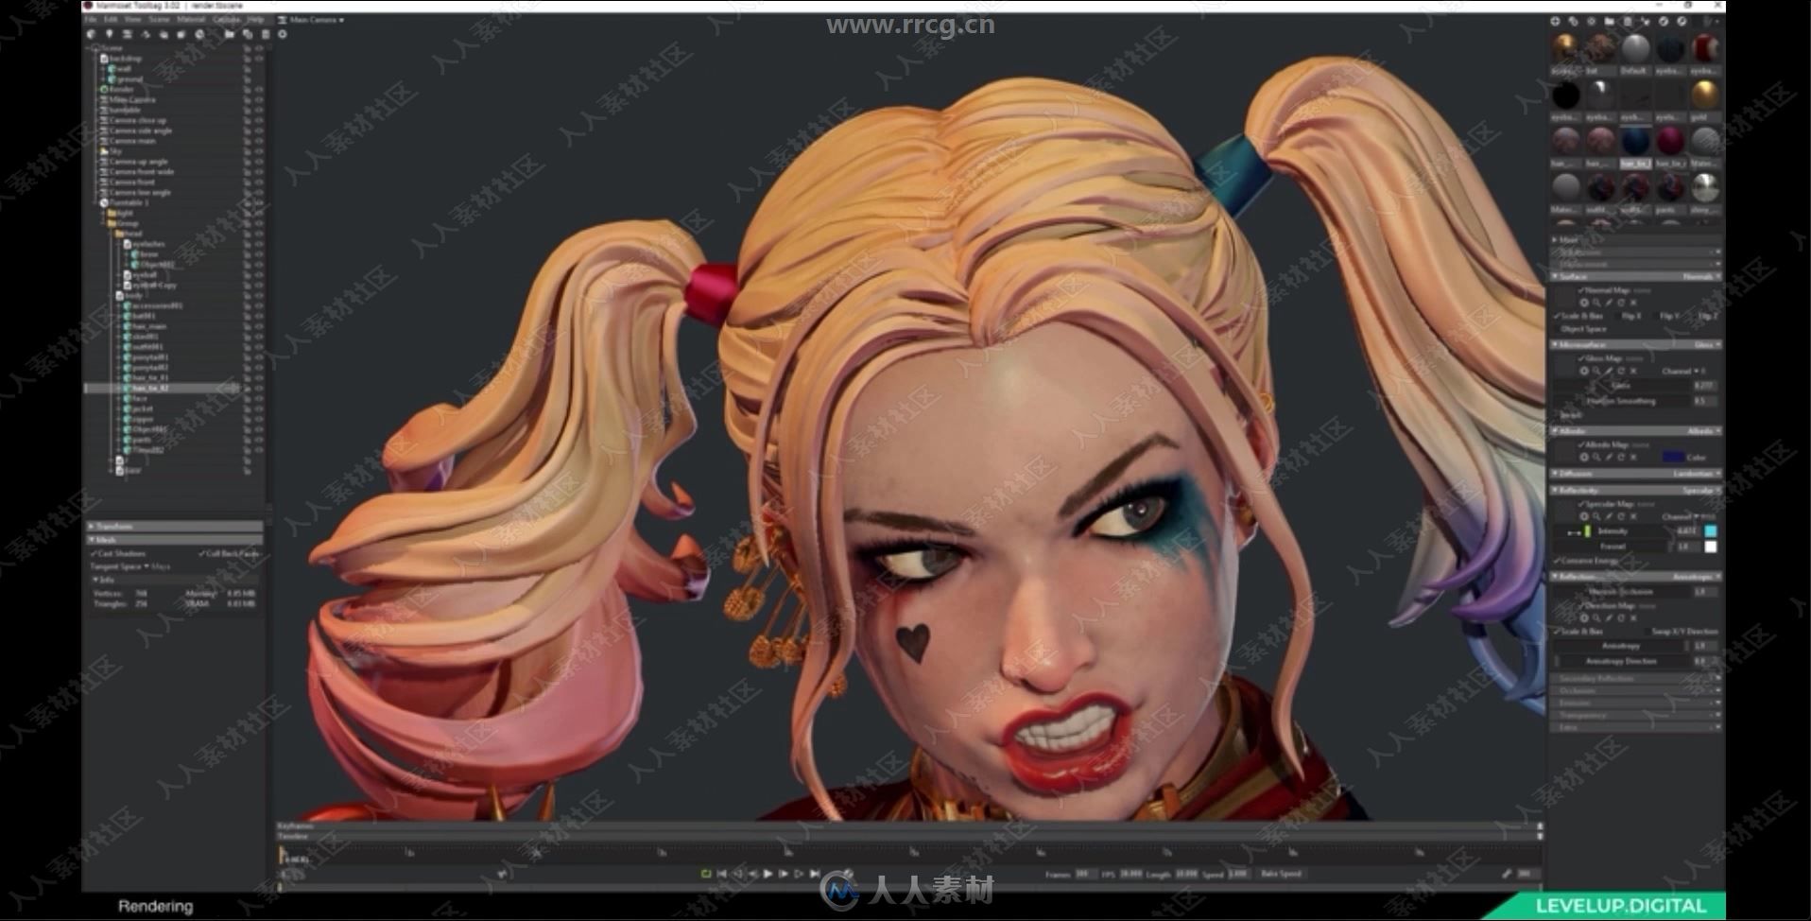Open the Material menu
Image resolution: width=1811 pixels, height=921 pixels.
(x=191, y=19)
